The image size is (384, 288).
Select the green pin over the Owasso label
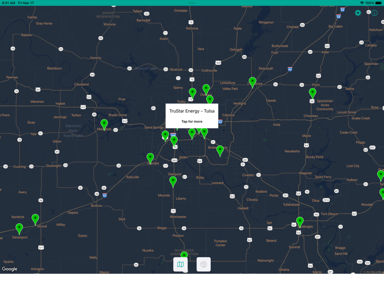206,89
